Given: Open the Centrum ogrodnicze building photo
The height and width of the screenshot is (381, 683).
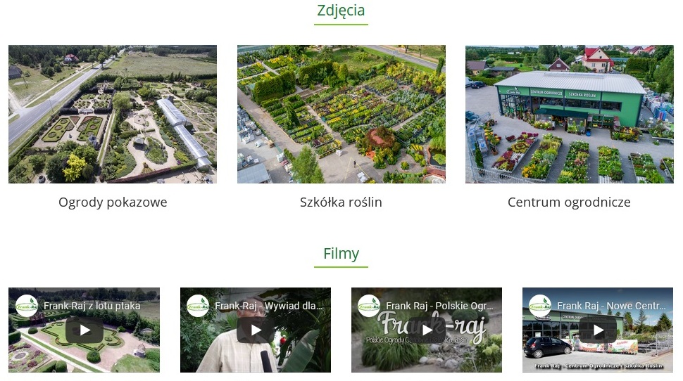Looking at the screenshot, I should pos(570,114).
